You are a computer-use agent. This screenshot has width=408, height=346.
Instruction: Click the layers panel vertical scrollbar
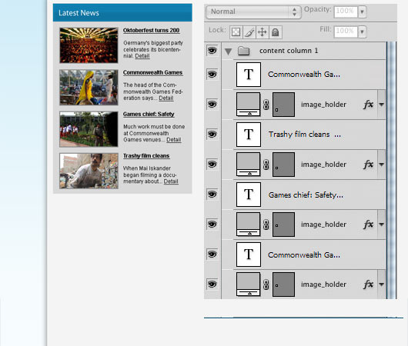click(392, 170)
